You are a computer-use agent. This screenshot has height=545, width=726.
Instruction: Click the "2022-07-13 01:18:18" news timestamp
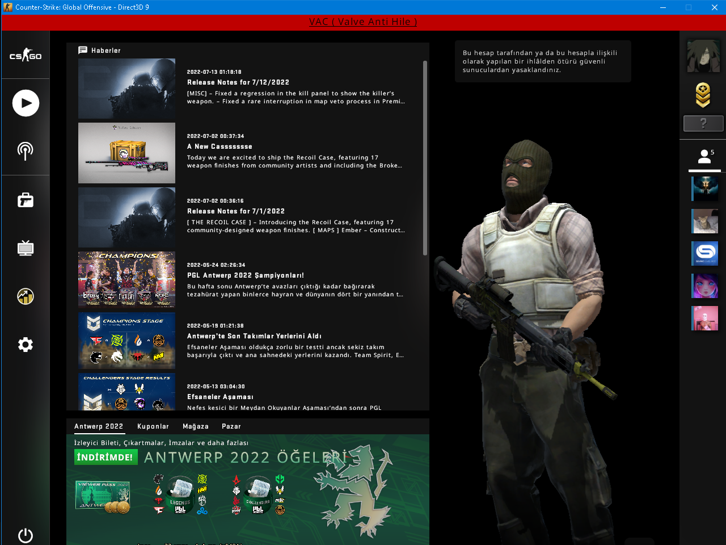[214, 72]
